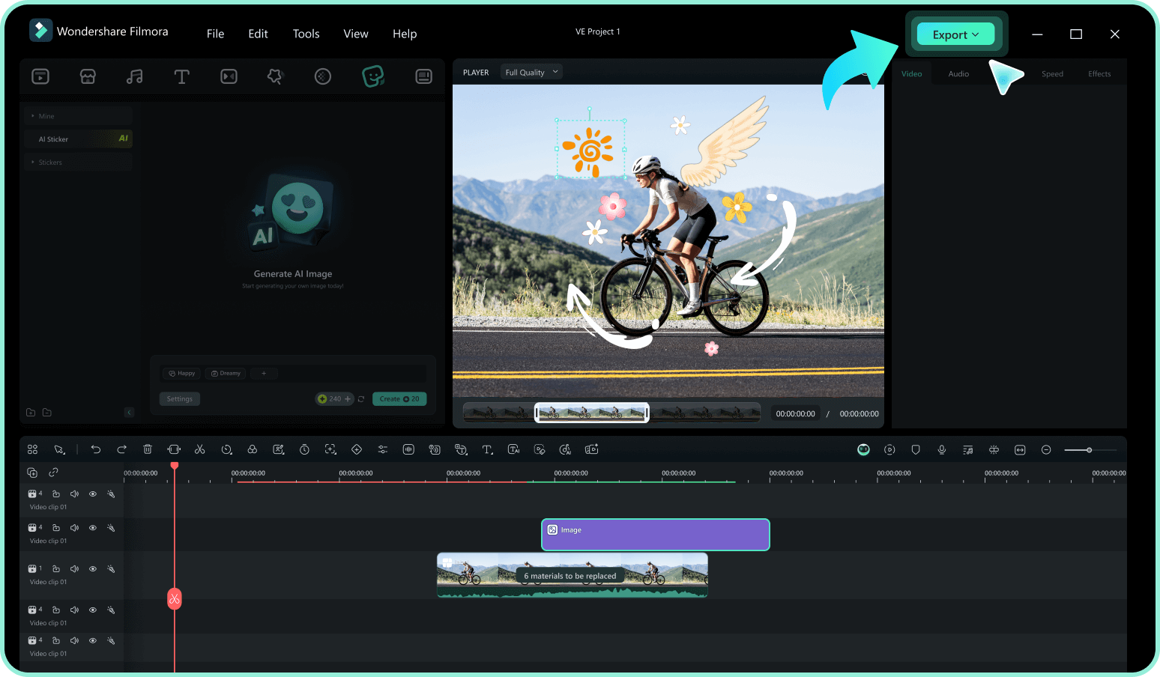Select the Text T tool in timeline toolbar

(487, 449)
